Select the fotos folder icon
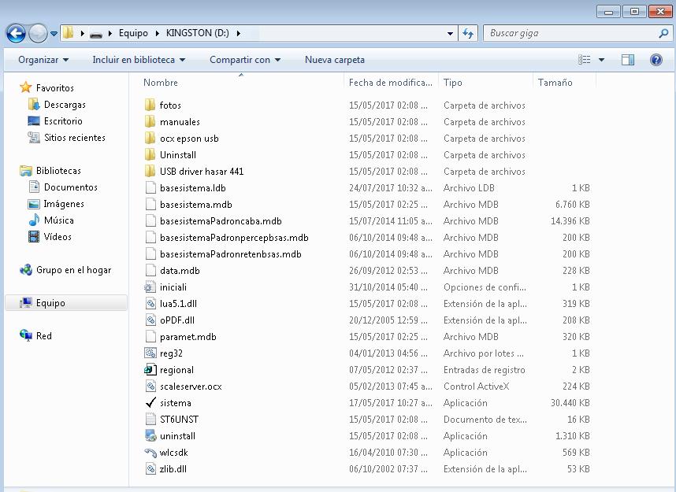The image size is (676, 492). pos(150,105)
